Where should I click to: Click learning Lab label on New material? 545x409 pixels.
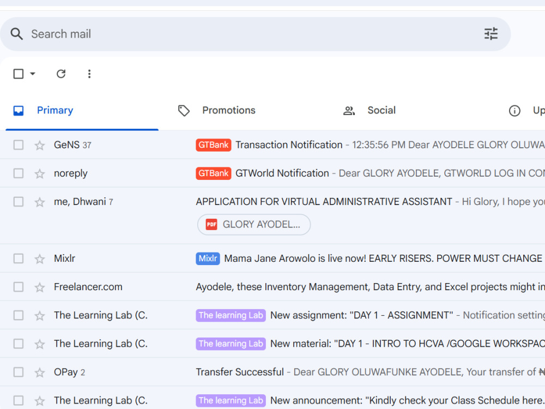[231, 344]
